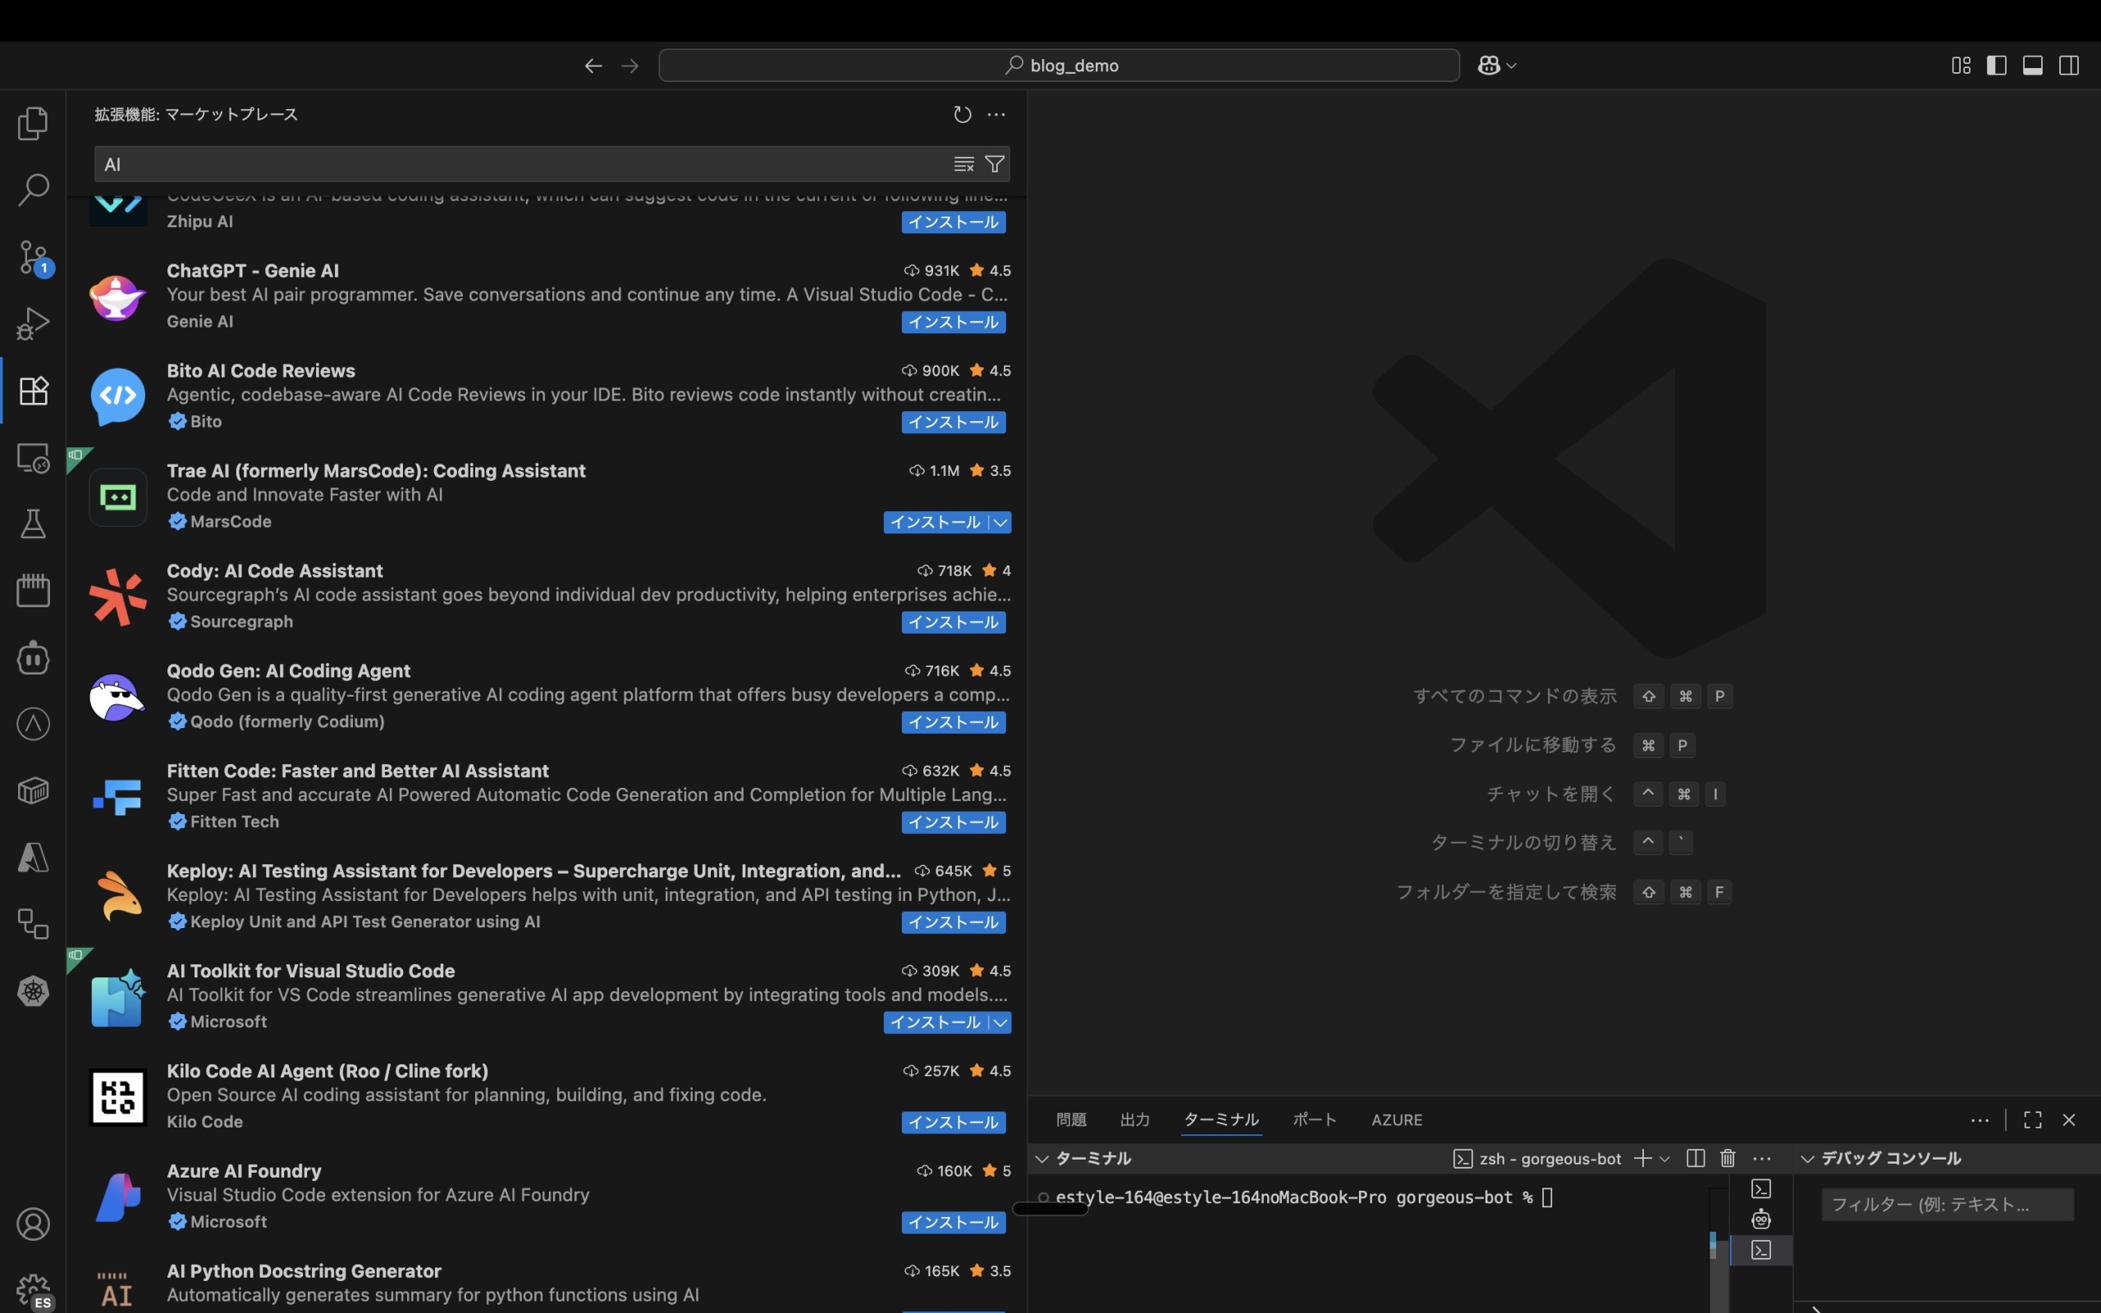
Task: Install ChatGPT - Genie AI extension
Action: 954,323
